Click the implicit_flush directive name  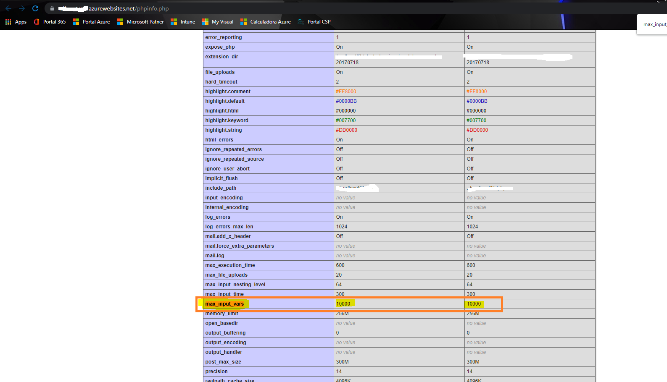click(221, 178)
